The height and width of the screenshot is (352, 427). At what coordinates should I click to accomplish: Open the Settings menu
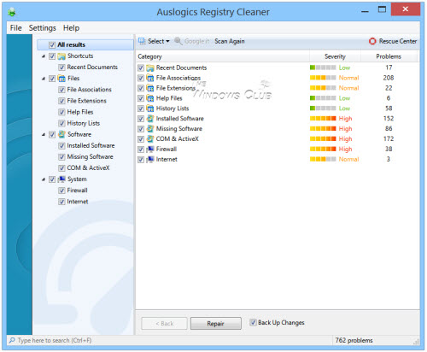pos(43,28)
